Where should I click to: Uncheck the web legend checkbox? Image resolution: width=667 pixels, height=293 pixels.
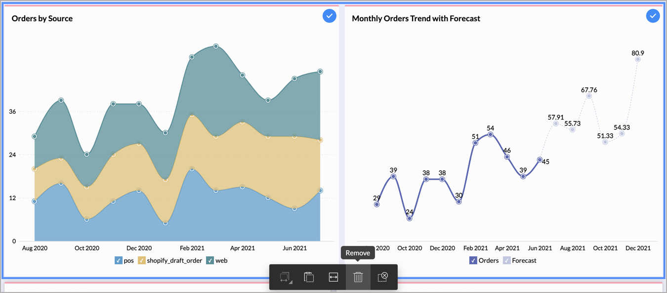coord(210,260)
